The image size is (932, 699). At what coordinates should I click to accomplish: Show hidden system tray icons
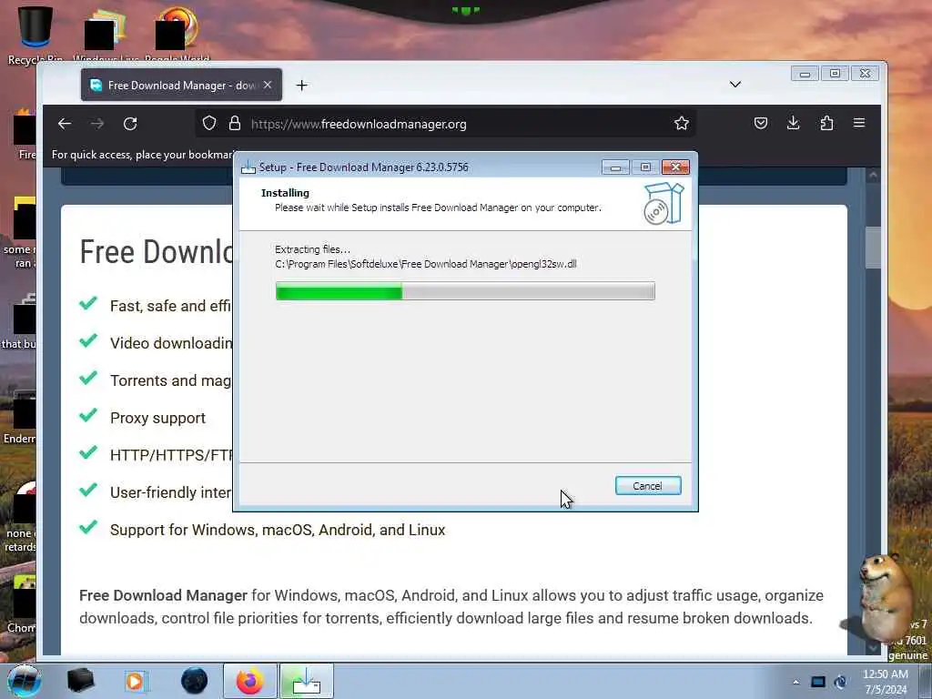click(x=795, y=682)
